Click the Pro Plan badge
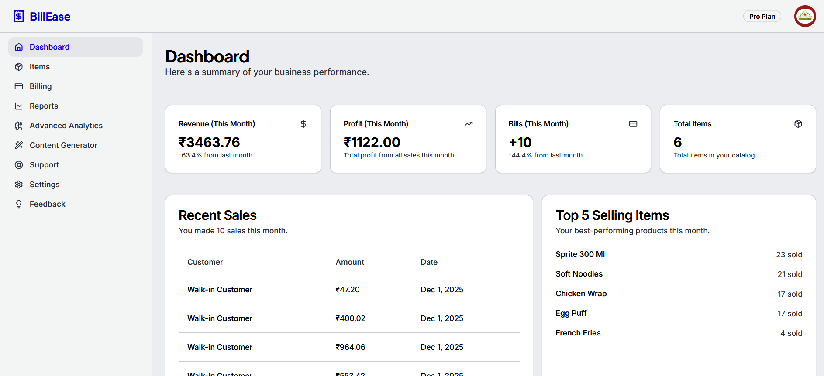The height and width of the screenshot is (376, 824). (762, 16)
